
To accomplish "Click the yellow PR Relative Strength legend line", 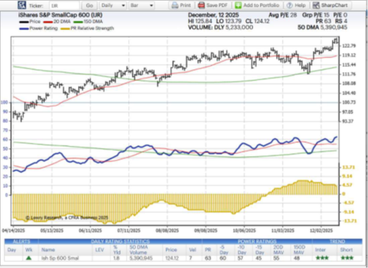I will [x=66, y=29].
